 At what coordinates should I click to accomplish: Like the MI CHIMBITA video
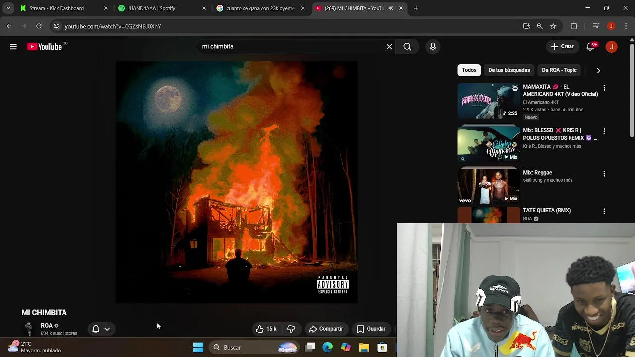pyautogui.click(x=266, y=329)
